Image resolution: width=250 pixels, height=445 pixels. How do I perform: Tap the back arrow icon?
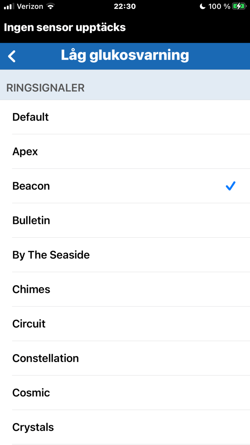pos(12,56)
